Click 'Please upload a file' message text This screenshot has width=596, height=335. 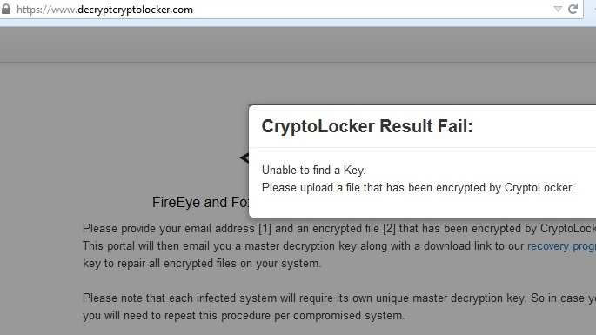(418, 187)
